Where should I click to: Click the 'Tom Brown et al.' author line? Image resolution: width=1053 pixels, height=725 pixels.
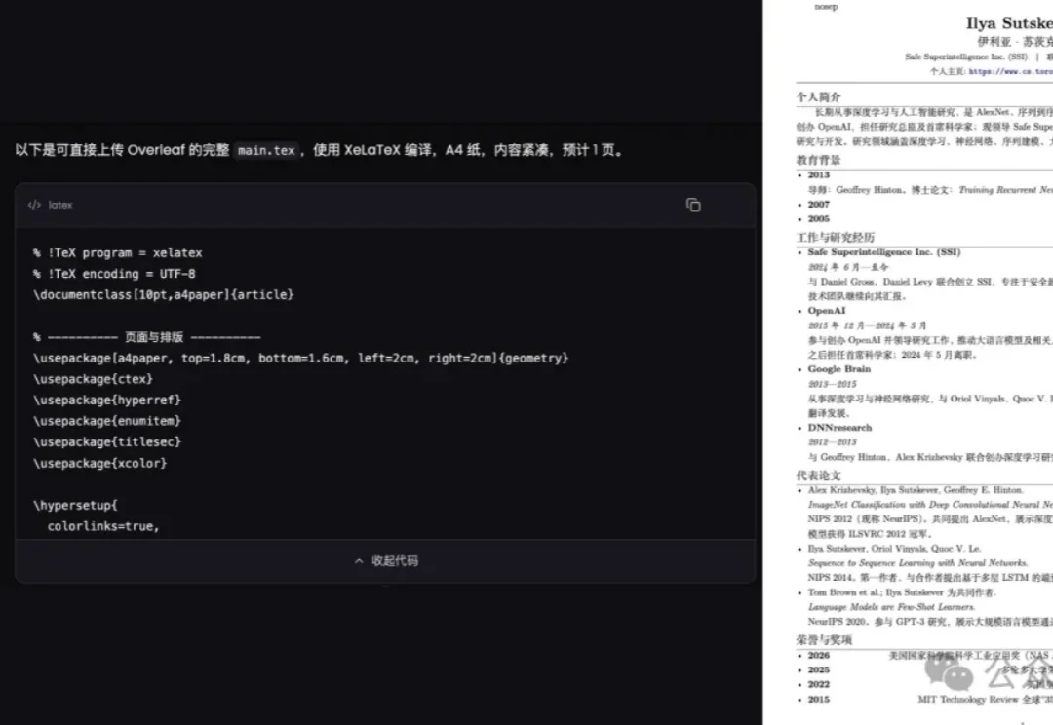902,592
